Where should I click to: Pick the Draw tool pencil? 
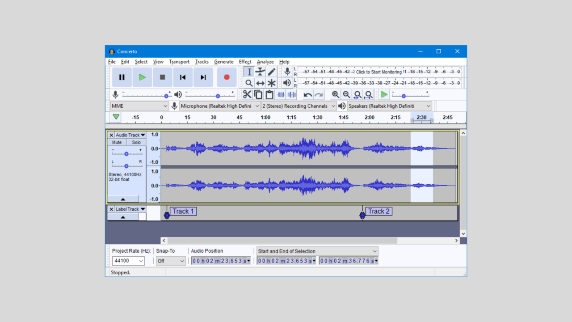272,72
